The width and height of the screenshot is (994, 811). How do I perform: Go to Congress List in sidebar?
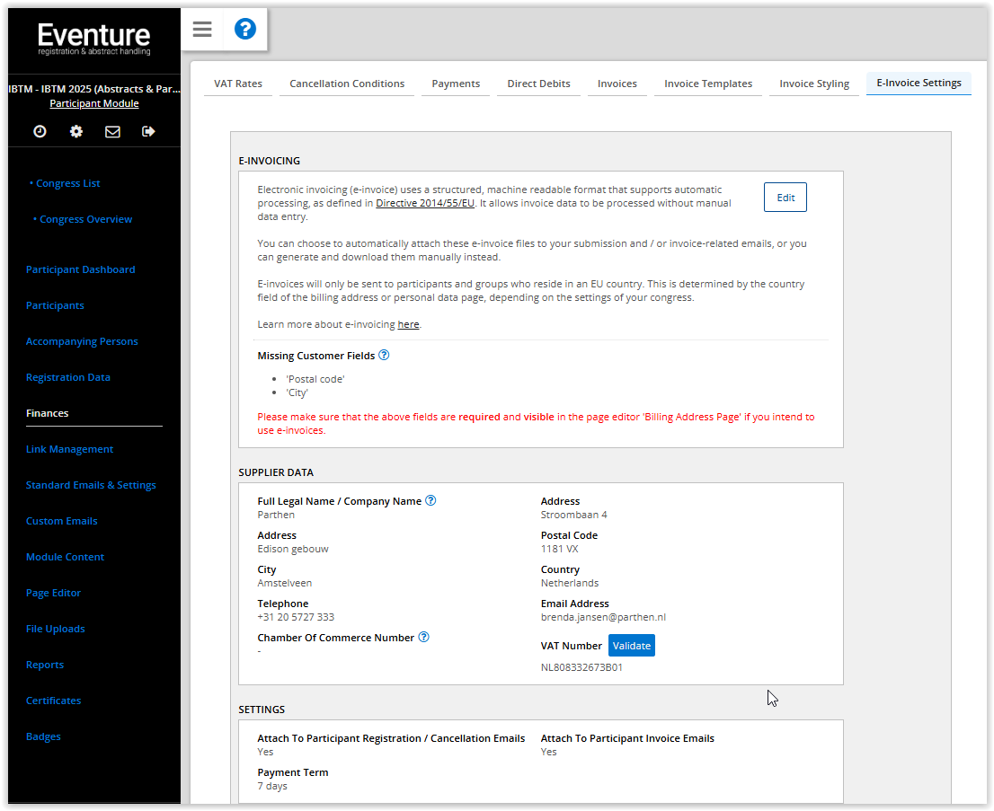[x=68, y=183]
